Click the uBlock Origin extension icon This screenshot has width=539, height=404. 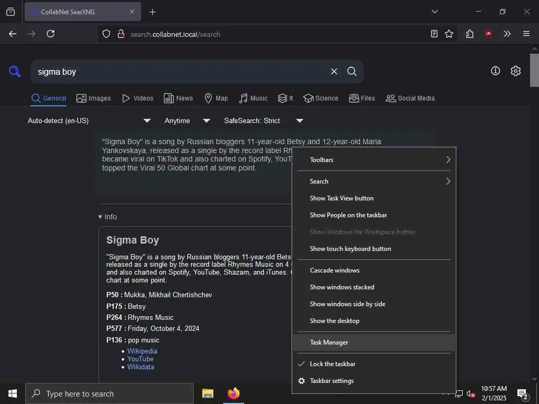(x=488, y=34)
